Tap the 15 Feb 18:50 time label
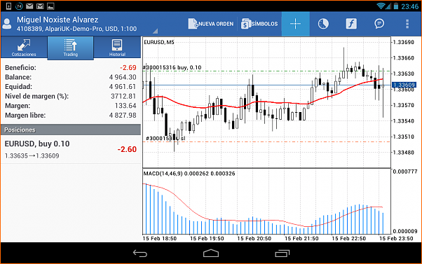This screenshot has height=264, width=422. tap(159, 239)
